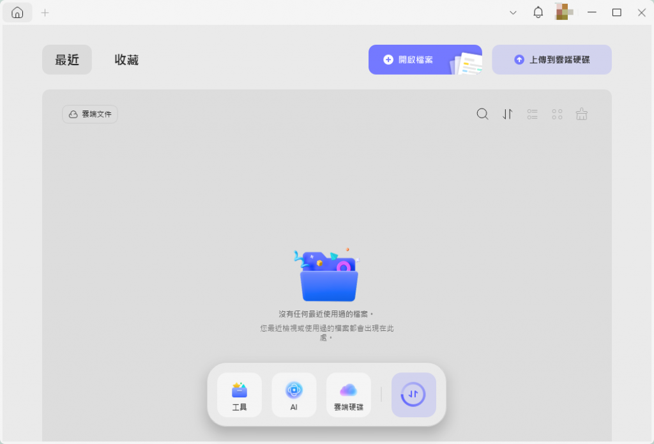
Task: Toggle grid view display mode
Action: [x=556, y=114]
